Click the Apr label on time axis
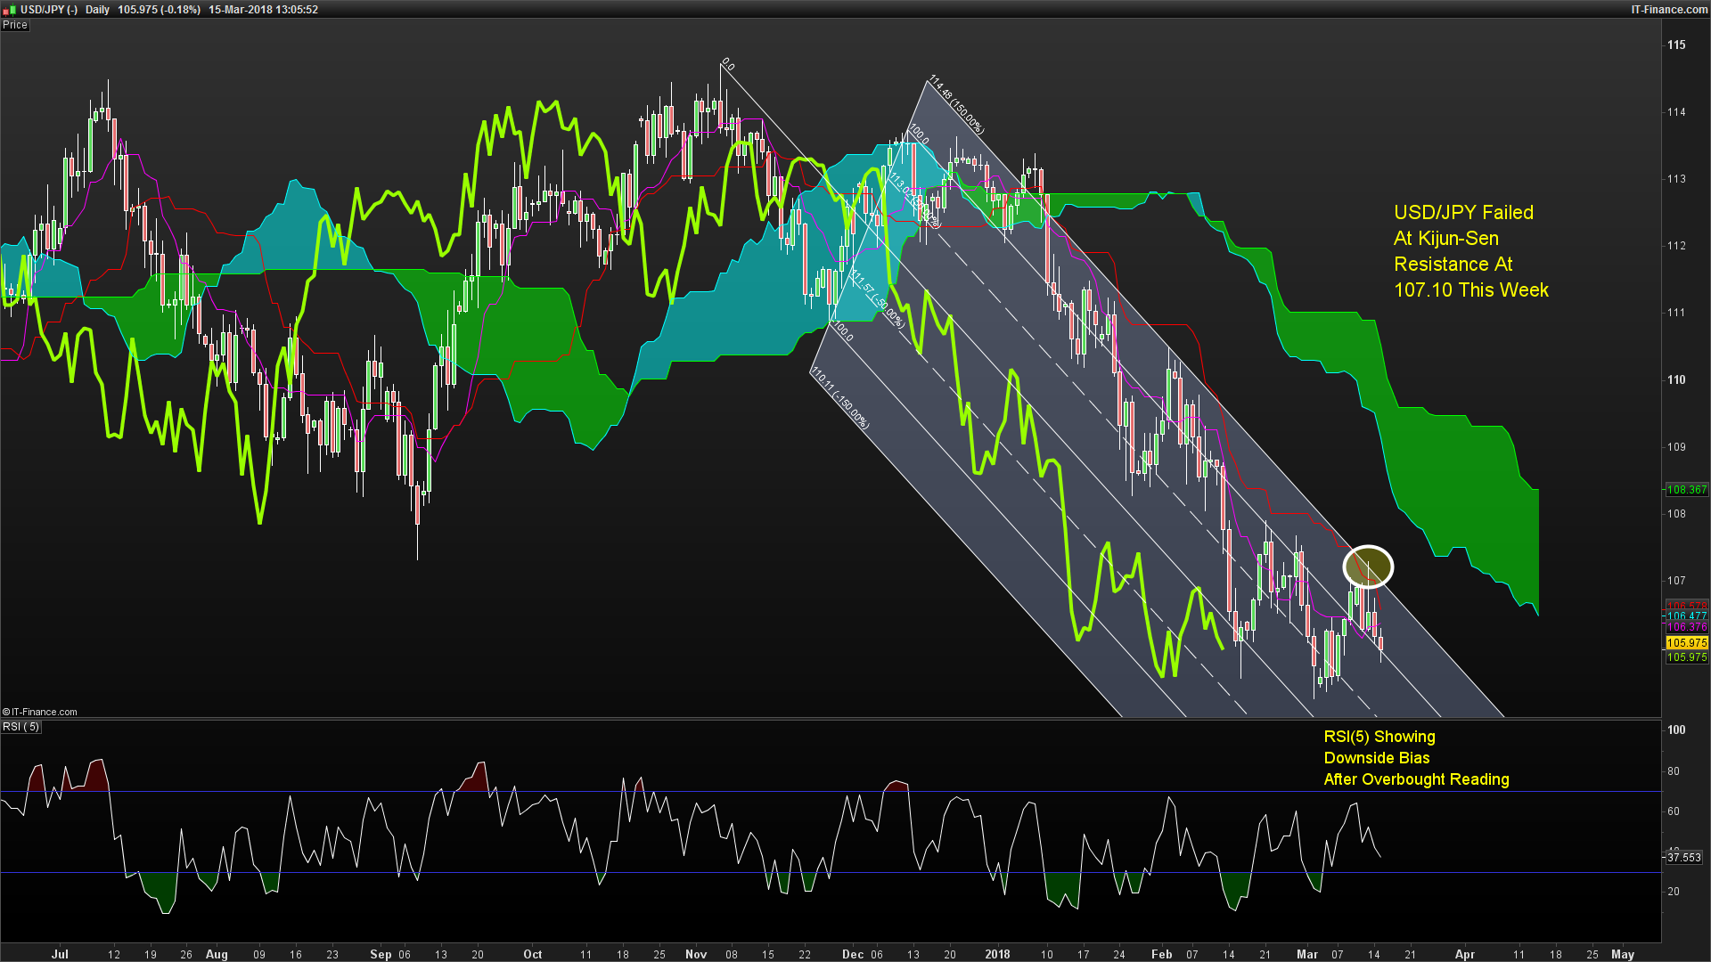1711x962 pixels. point(1464,954)
